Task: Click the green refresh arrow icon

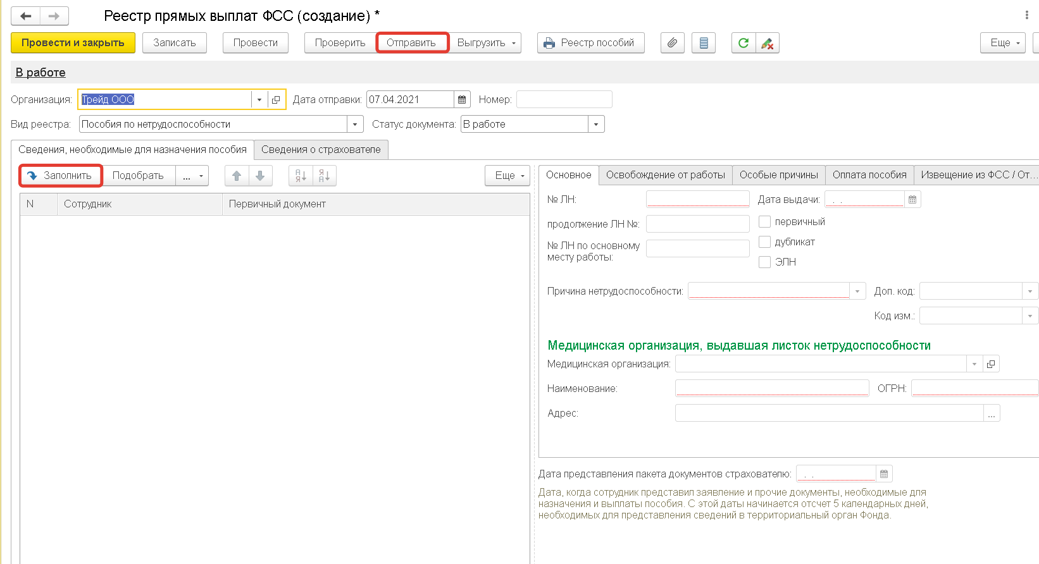Action: pos(743,43)
